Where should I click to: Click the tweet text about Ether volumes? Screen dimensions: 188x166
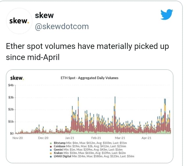point(87,52)
